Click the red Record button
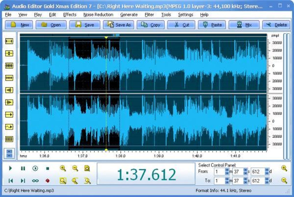This screenshot has width=294, height=197. click(48, 181)
